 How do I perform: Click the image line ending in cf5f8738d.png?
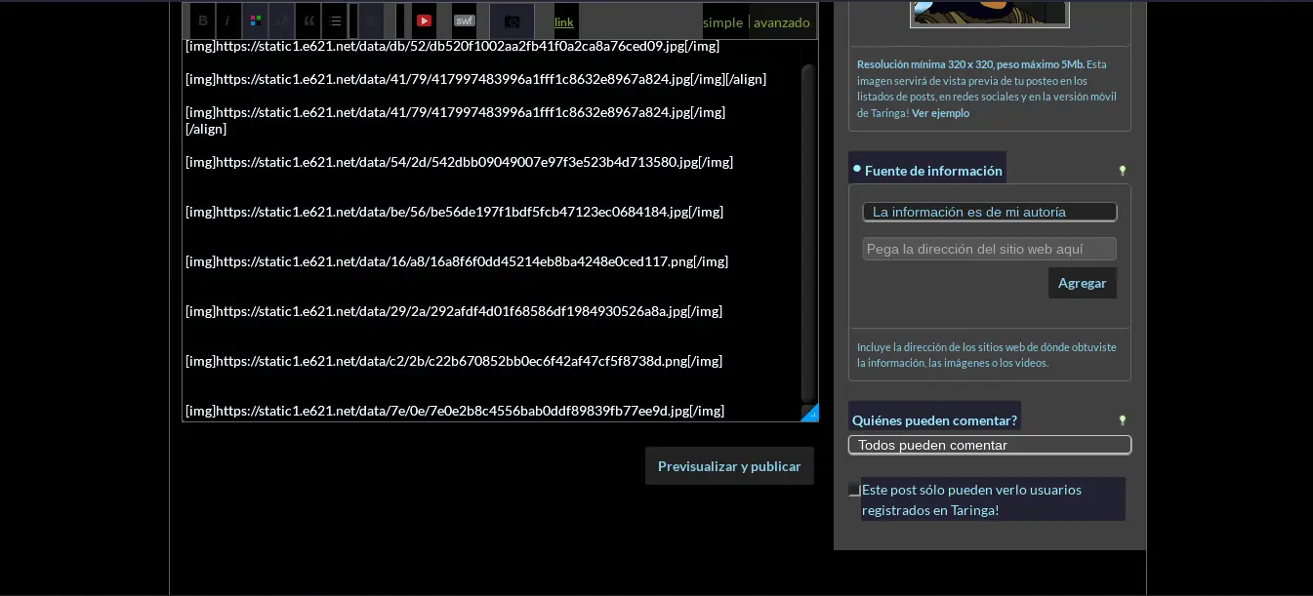coord(454,361)
